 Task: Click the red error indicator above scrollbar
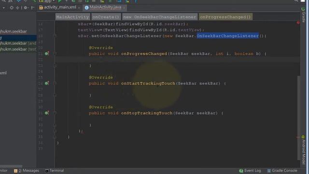tap(298, 23)
